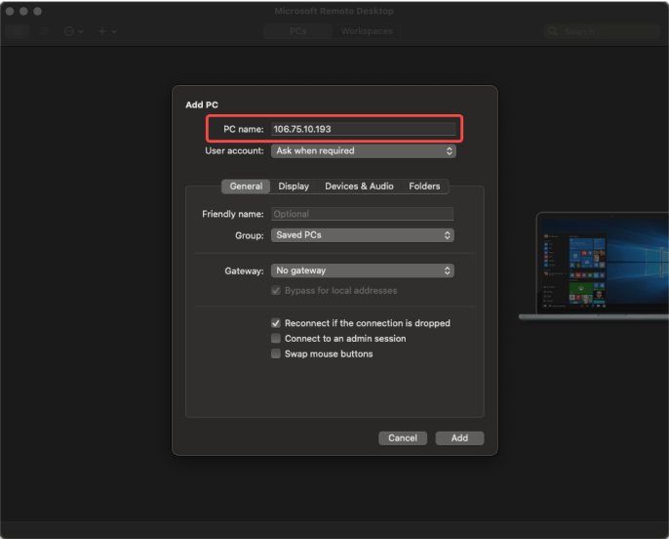Expand the chevron next to the plus button
The width and height of the screenshot is (669, 539).
pos(114,31)
